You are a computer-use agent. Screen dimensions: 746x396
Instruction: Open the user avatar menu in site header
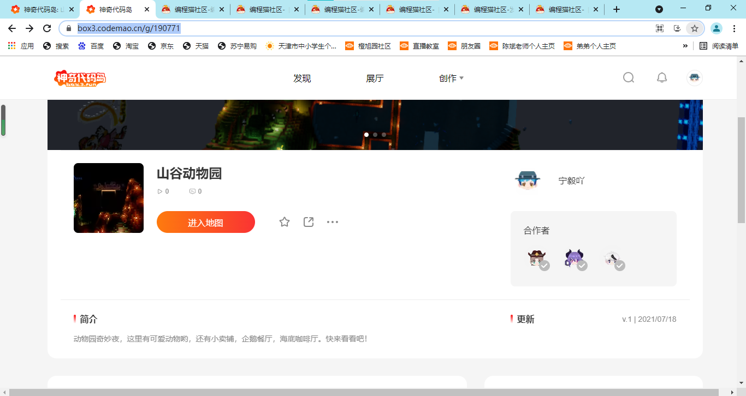point(695,77)
